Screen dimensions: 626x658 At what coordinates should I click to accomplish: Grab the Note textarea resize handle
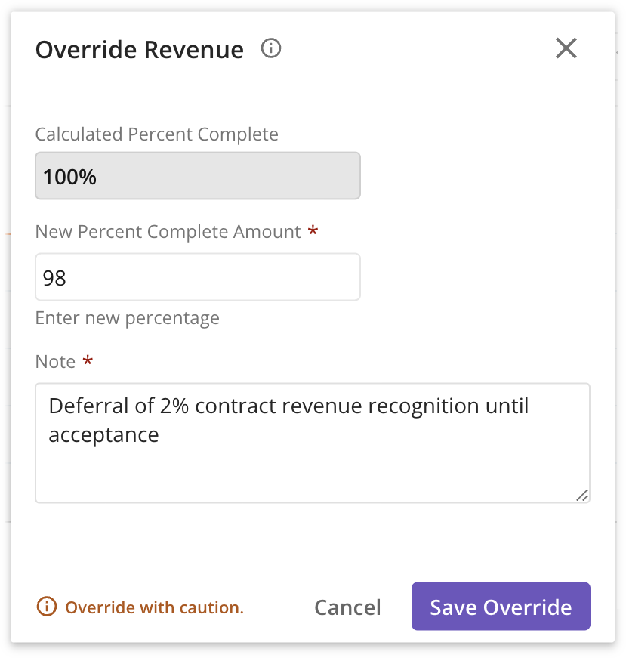pyautogui.click(x=582, y=496)
